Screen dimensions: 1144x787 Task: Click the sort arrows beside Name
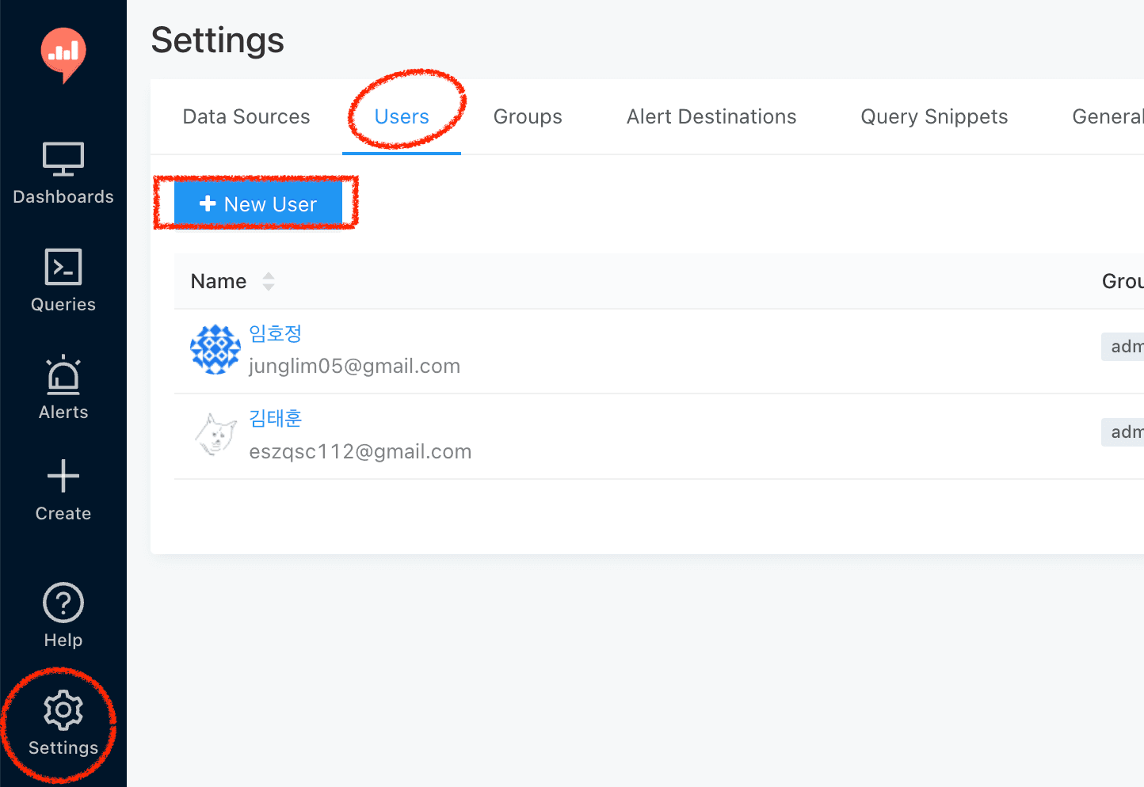[x=268, y=281]
